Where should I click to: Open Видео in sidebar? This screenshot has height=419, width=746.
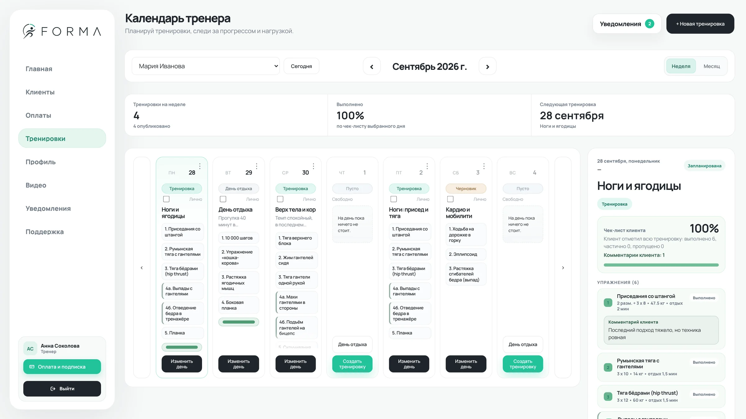pyautogui.click(x=62, y=185)
